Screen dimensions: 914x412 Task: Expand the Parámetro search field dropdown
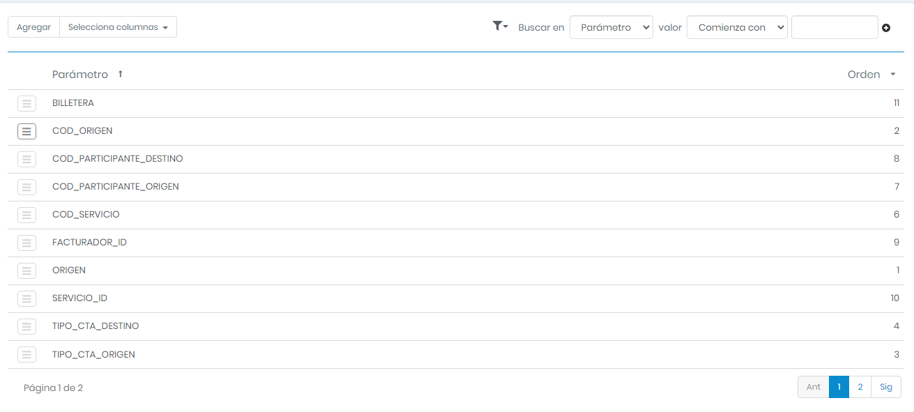point(611,27)
